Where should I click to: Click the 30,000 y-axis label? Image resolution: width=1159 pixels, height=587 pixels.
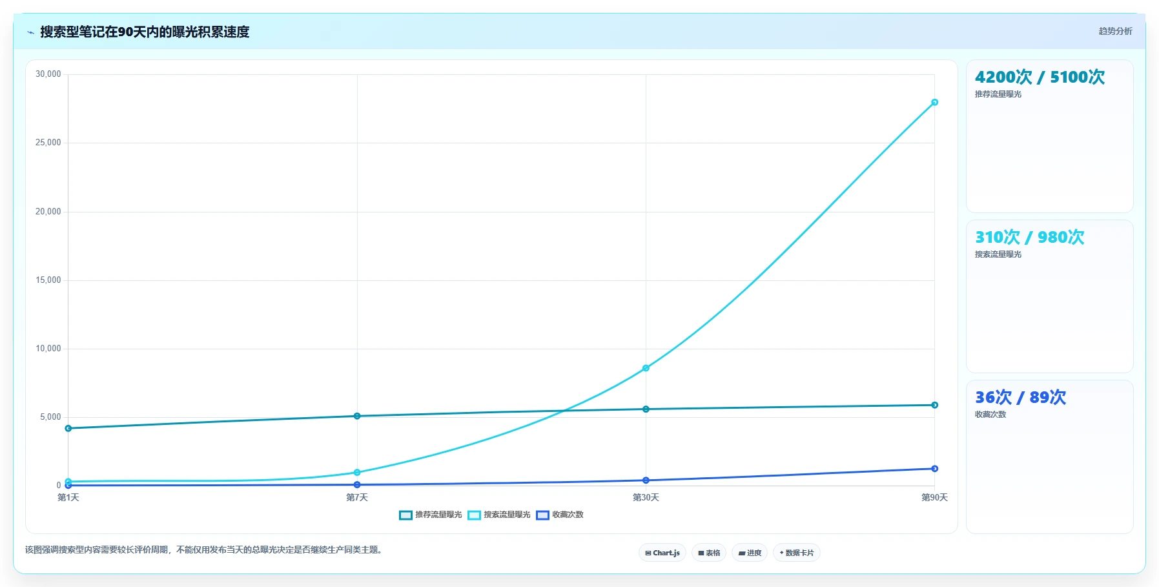48,74
